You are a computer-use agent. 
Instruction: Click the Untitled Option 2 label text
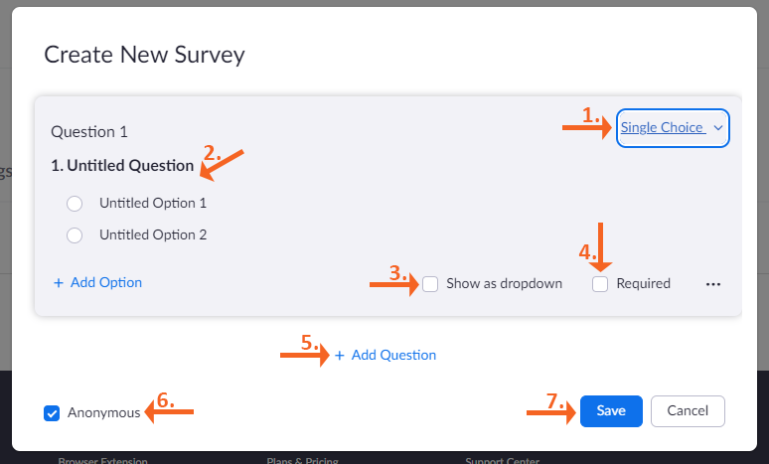(x=153, y=235)
